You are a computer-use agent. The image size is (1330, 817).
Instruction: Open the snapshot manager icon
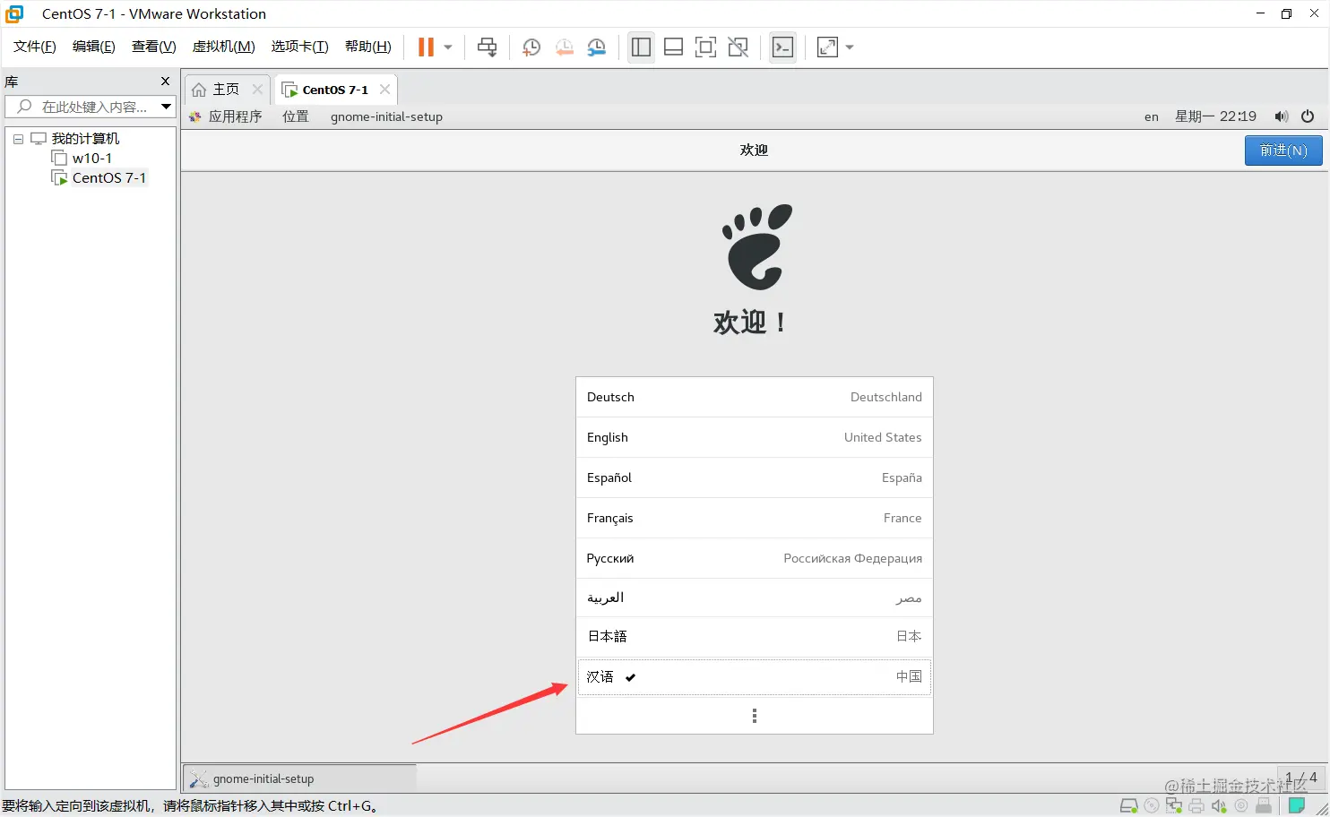[597, 47]
